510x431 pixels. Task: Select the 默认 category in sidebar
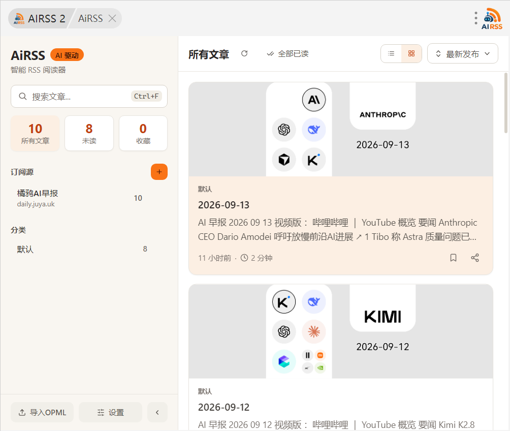[89, 249]
